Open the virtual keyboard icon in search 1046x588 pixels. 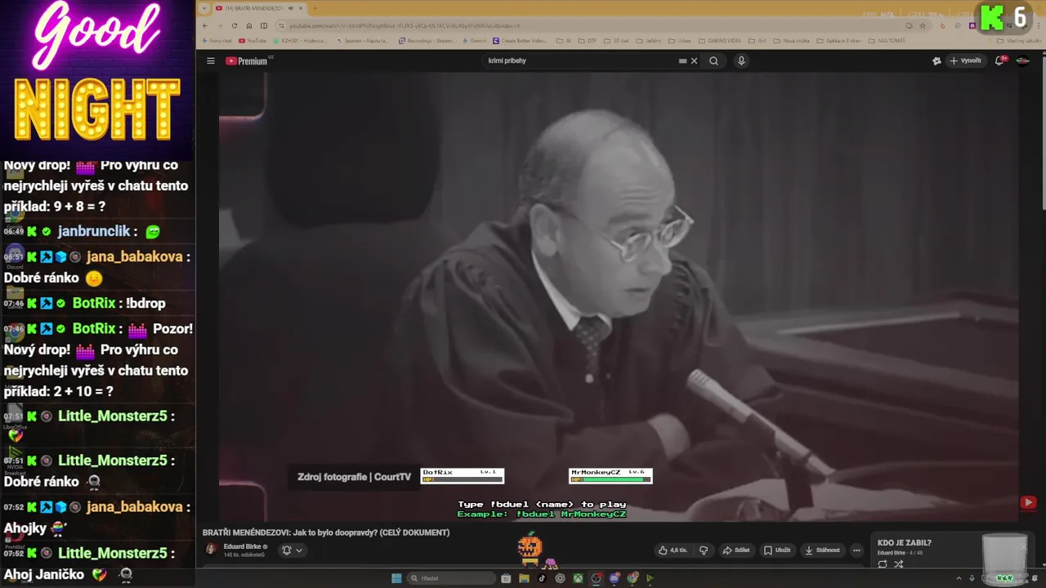click(x=682, y=61)
